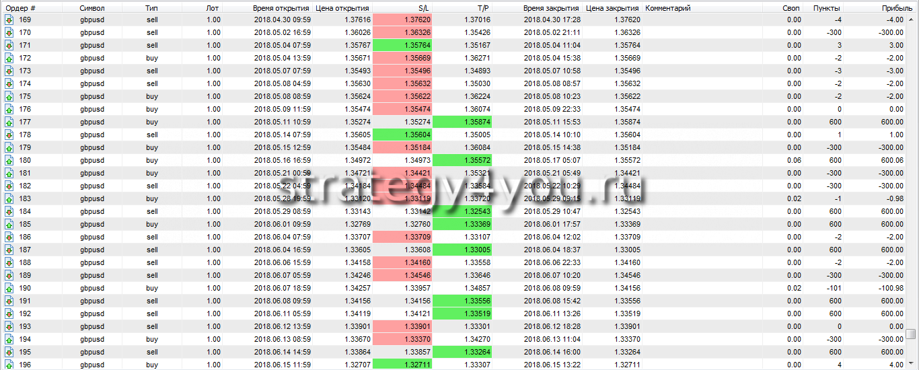Sort by the Ордер # column header
This screenshot has height=370, width=919.
coord(21,7)
